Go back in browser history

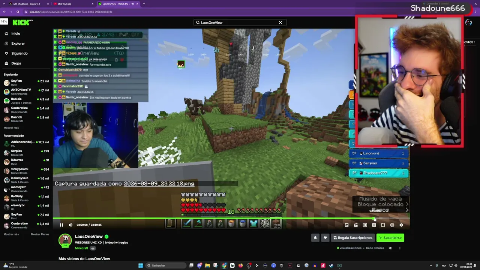(x=4, y=12)
